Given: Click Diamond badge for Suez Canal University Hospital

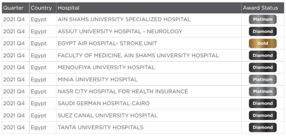Looking at the screenshot, I should pyautogui.click(x=262, y=115).
